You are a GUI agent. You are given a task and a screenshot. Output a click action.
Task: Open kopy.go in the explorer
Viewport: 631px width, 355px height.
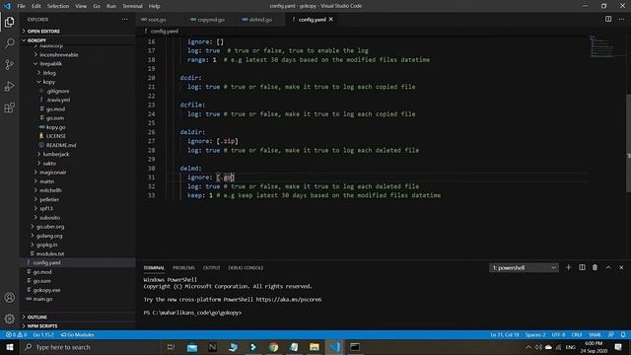[55, 127]
